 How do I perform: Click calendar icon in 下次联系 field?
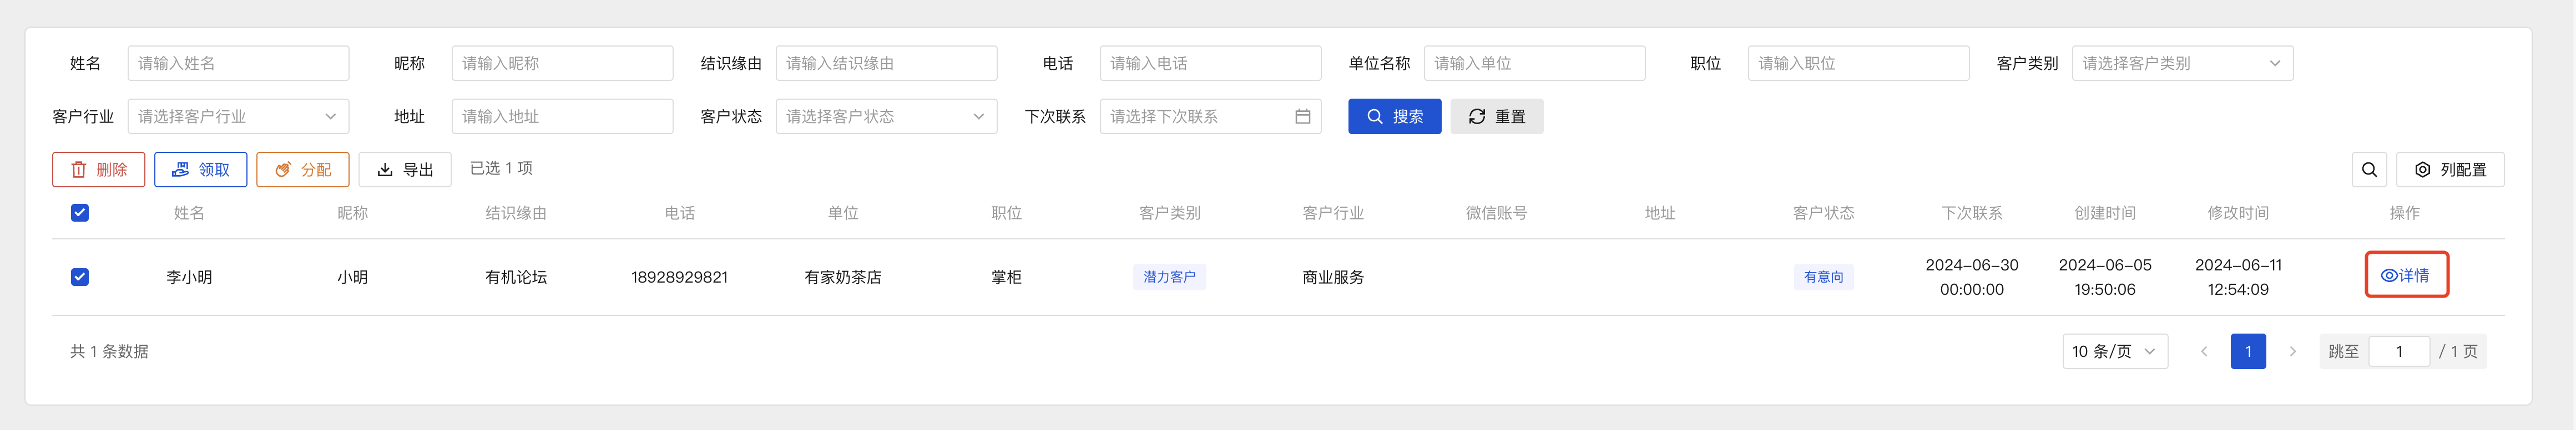pos(1302,117)
